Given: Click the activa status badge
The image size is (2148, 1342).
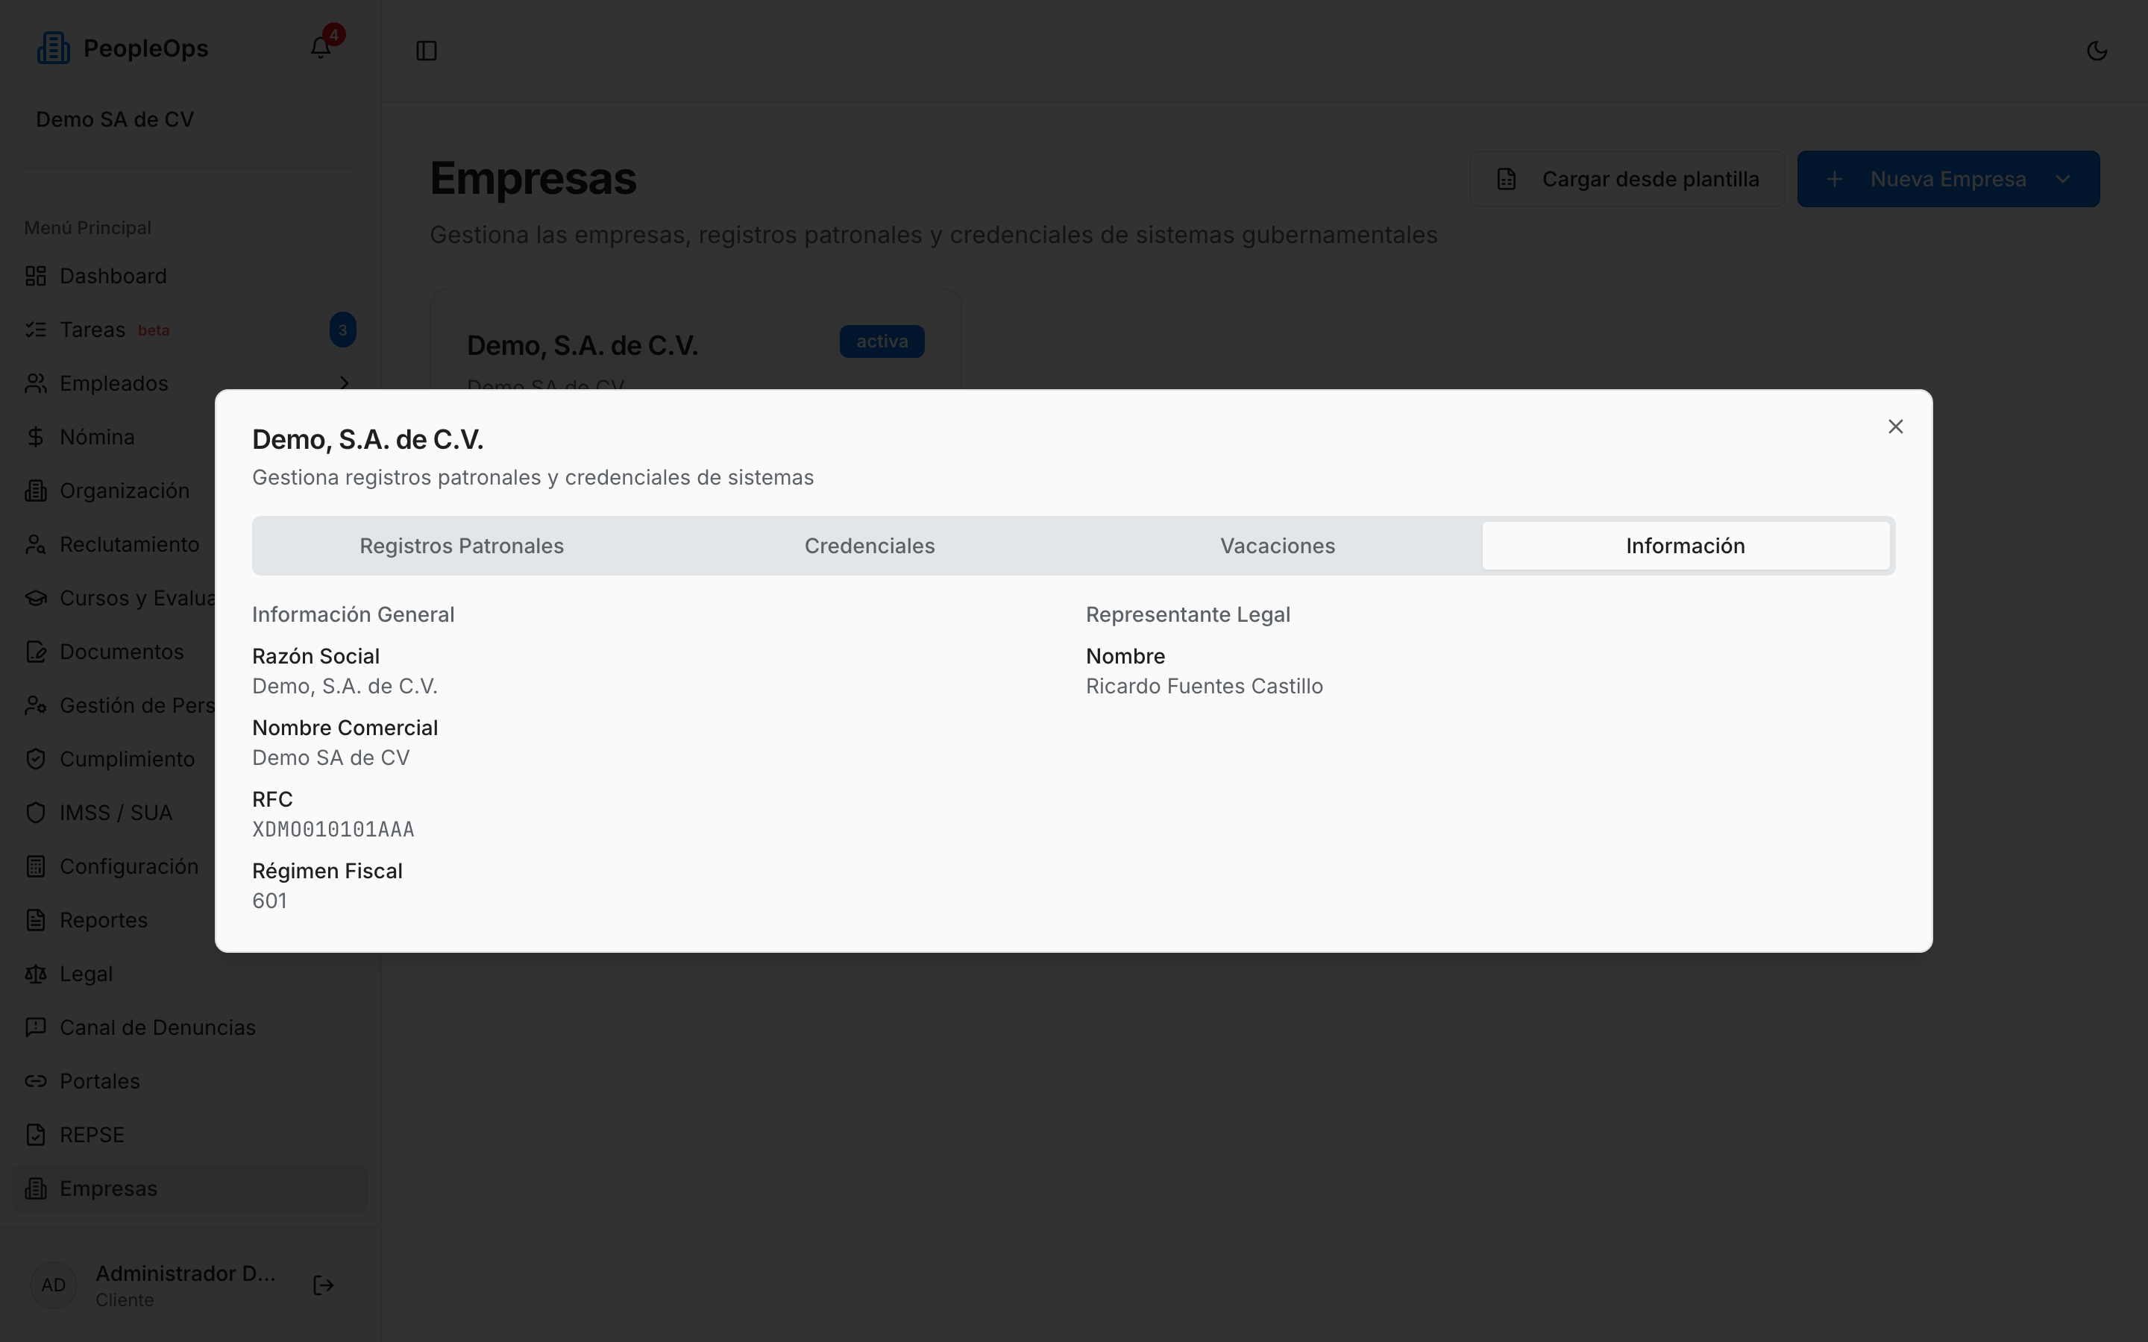Looking at the screenshot, I should click(x=882, y=341).
